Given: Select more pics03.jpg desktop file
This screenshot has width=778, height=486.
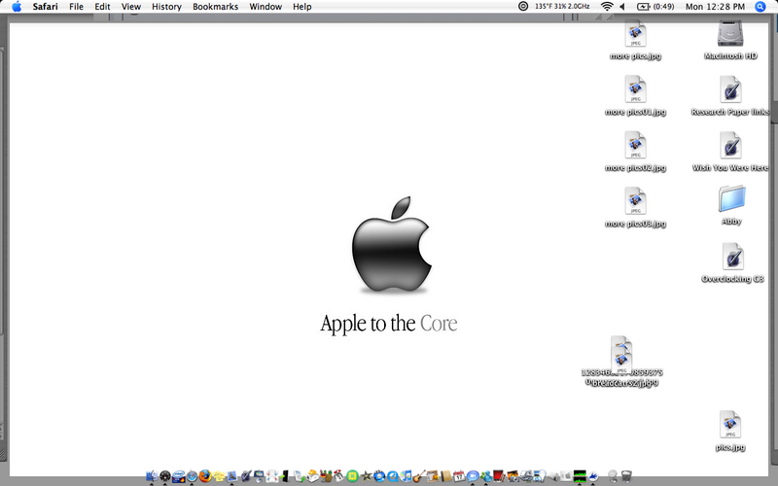Looking at the screenshot, I should click(x=635, y=201).
